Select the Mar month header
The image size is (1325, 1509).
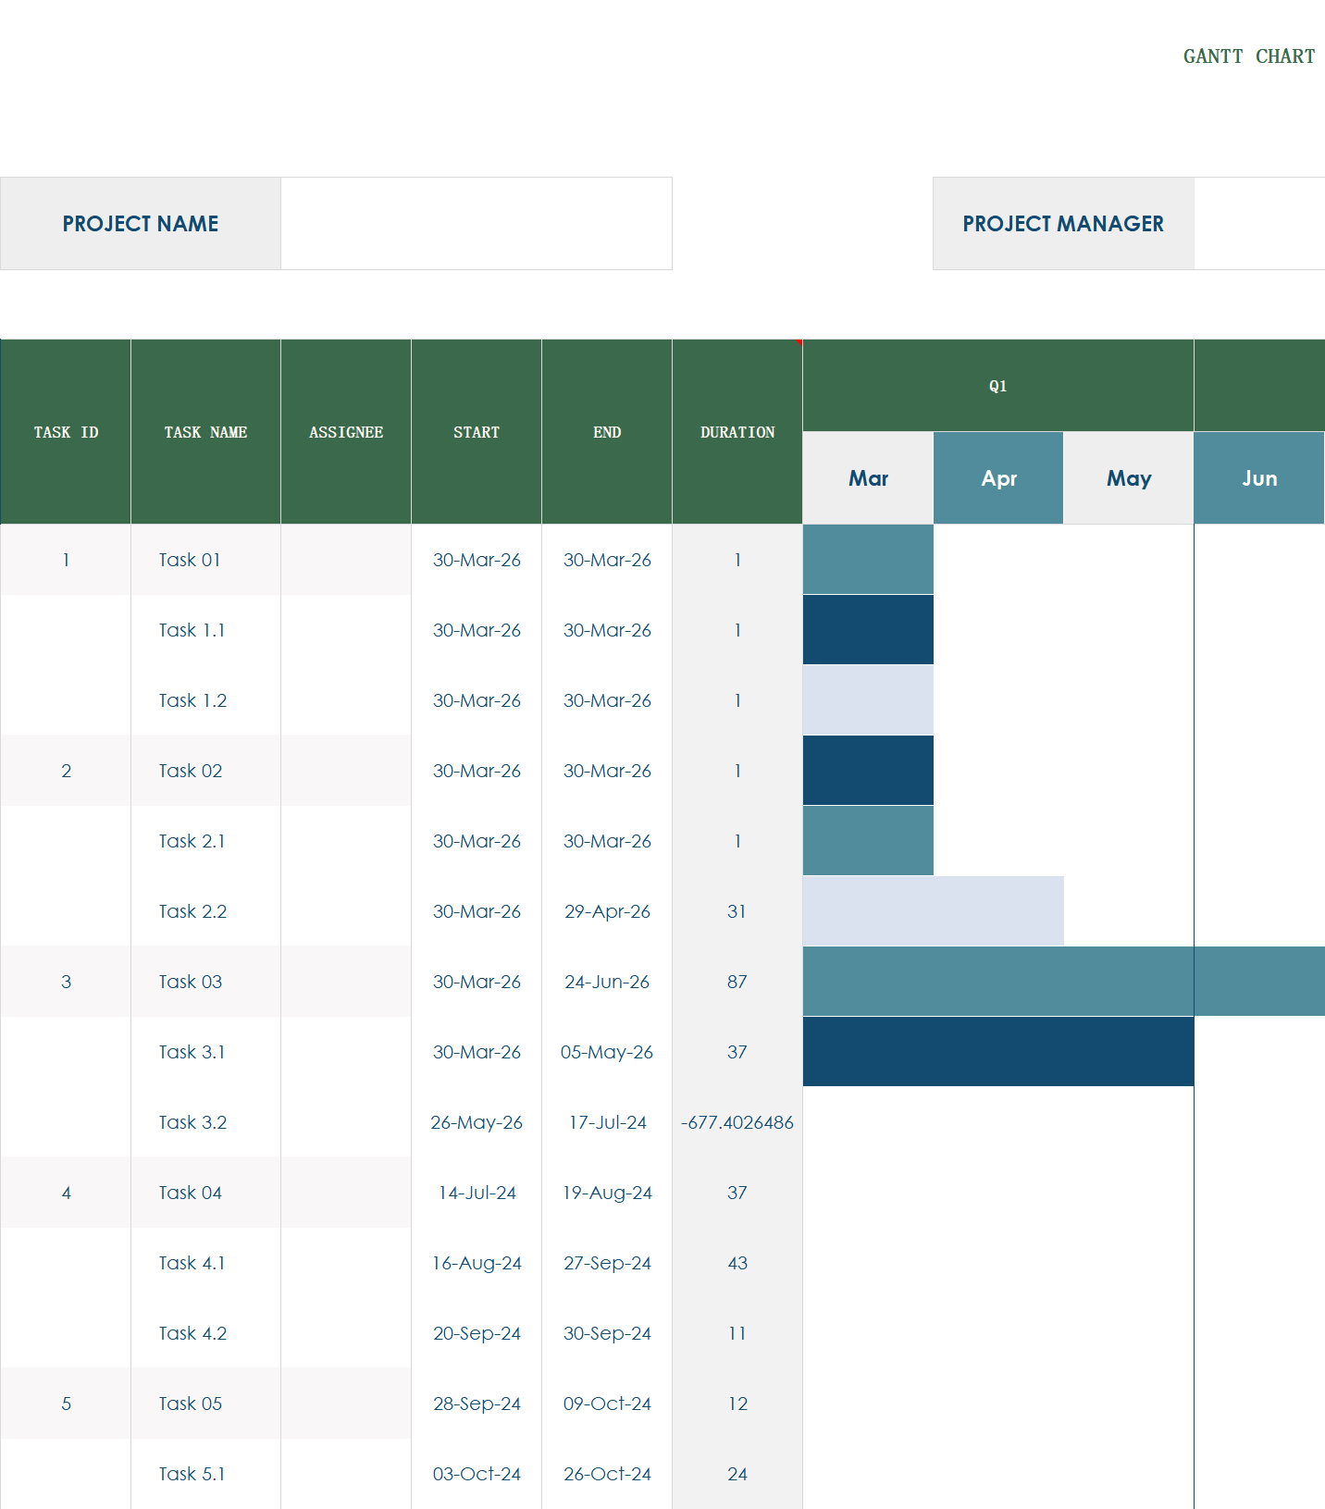(868, 478)
